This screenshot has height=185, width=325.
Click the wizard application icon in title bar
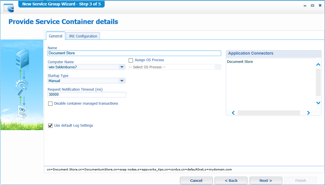pyautogui.click(x=8, y=8)
